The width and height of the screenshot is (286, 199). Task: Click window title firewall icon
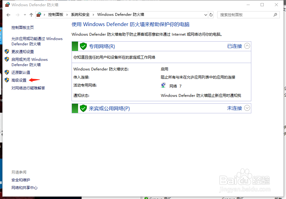pos(7,5)
